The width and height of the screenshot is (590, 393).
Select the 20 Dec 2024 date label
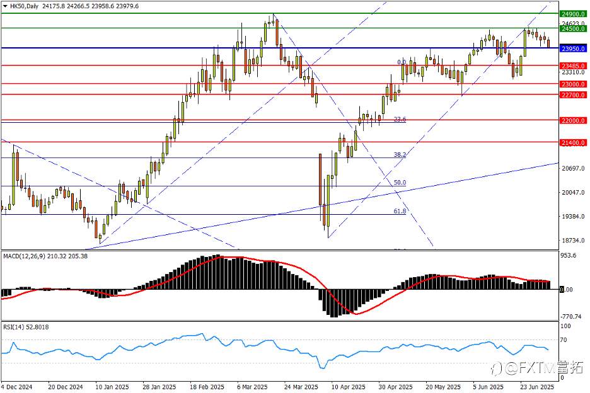pyautogui.click(x=66, y=387)
